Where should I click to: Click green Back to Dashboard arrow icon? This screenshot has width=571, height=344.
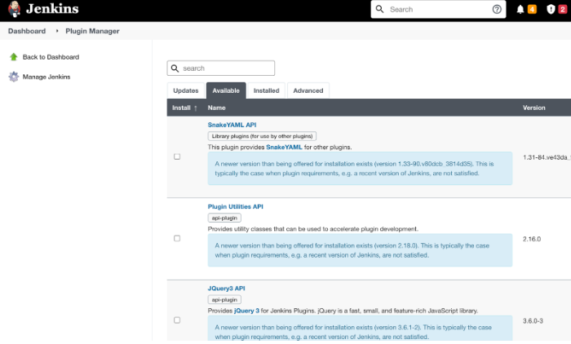[13, 57]
